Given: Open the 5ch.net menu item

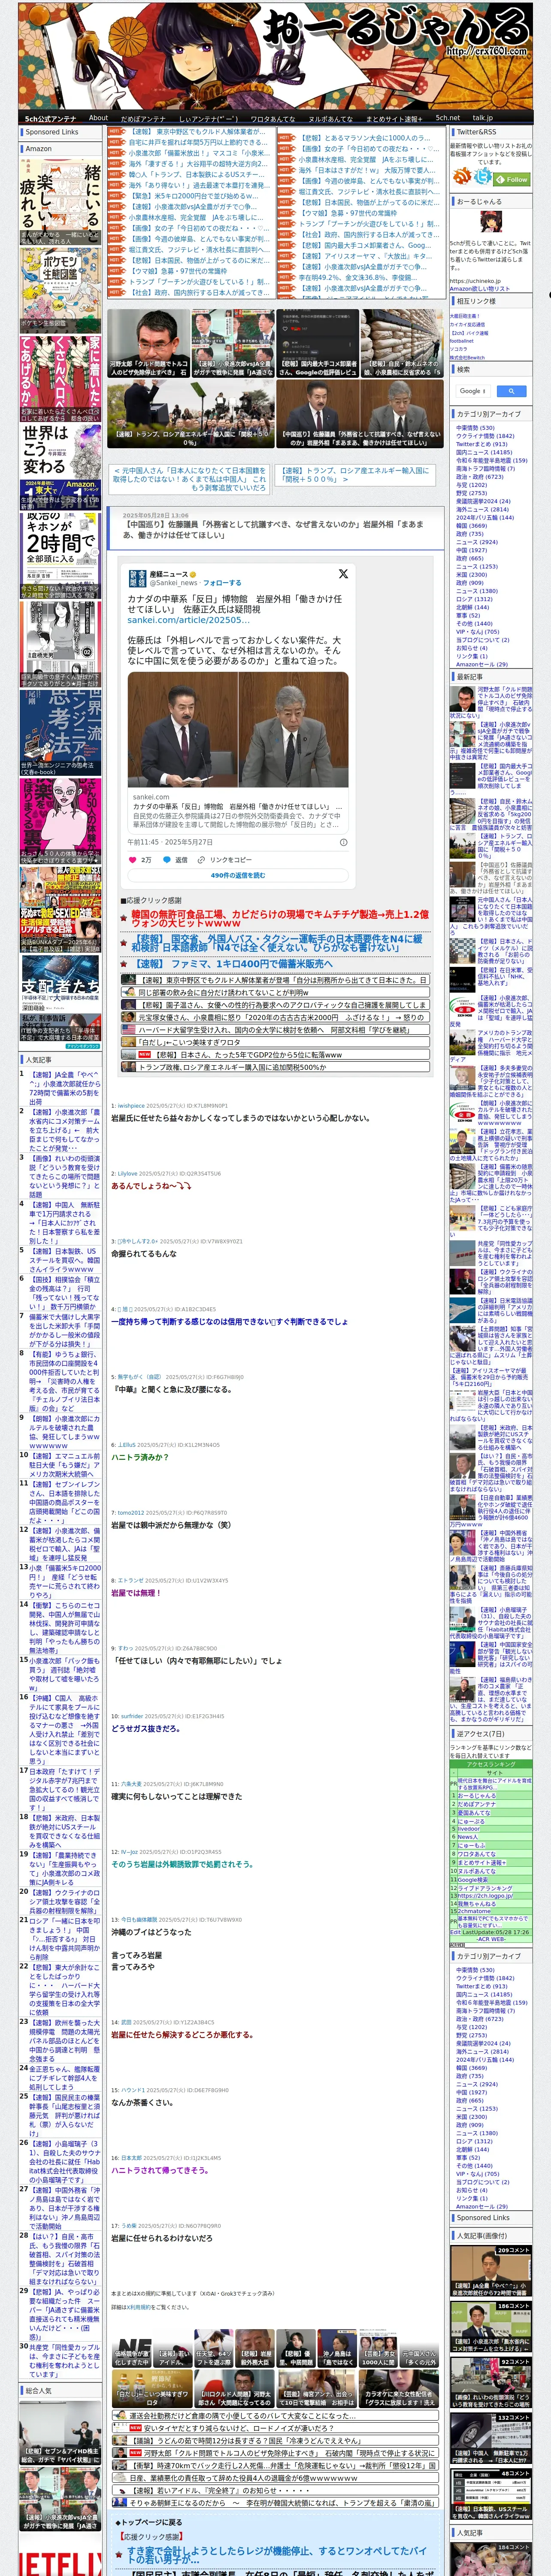Looking at the screenshot, I should pyautogui.click(x=447, y=118).
